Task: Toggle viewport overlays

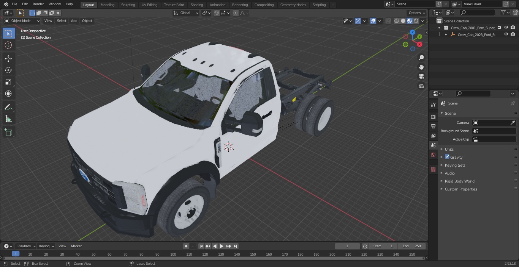Action: tap(373, 21)
